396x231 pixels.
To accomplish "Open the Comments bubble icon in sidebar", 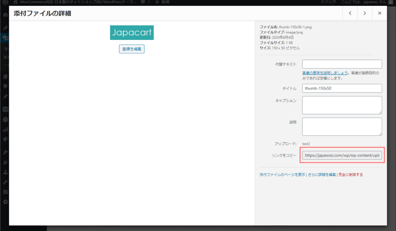I will 5,86.
